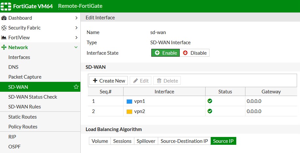Click the FortiGate logo icon
This screenshot has height=153, width=300.
pyautogui.click(x=6, y=6)
